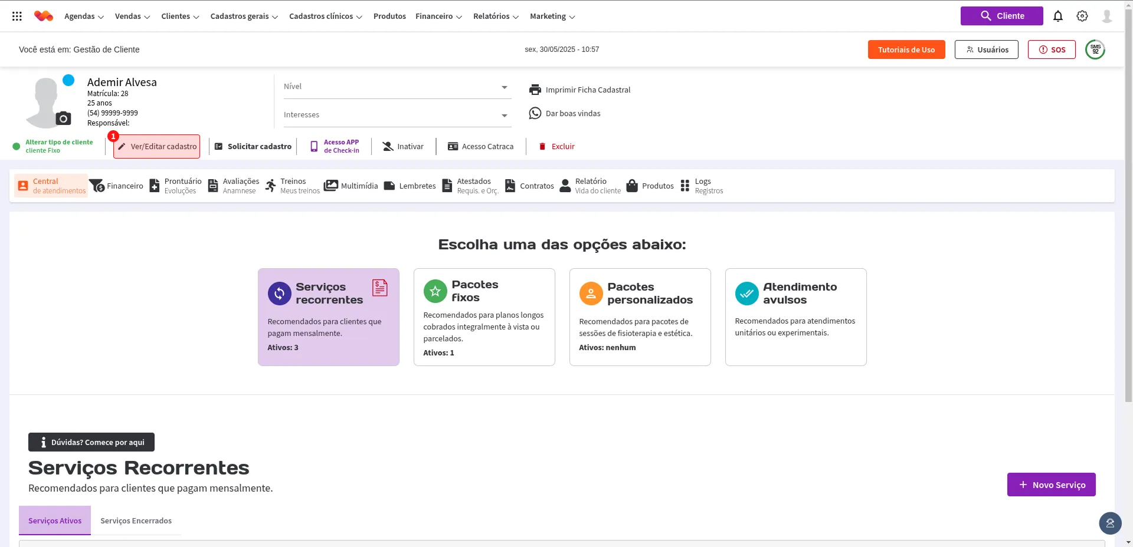Click the Tutoriais de Uso button

click(906, 50)
